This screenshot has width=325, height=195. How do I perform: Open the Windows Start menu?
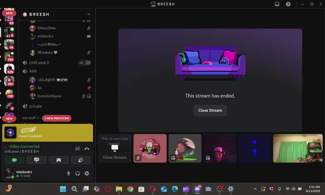pyautogui.click(x=63, y=189)
